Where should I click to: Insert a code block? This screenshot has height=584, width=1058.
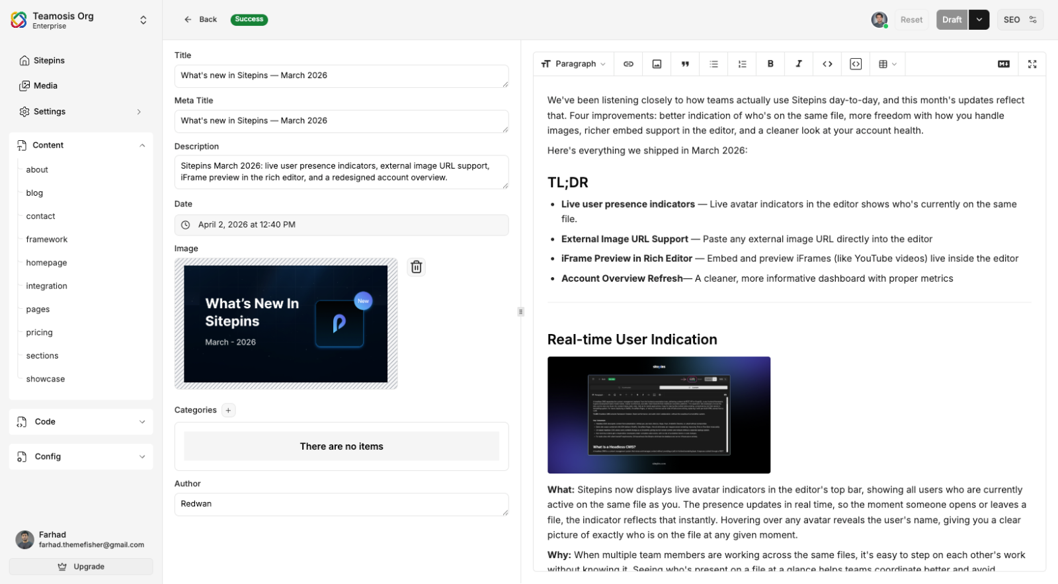coord(856,64)
